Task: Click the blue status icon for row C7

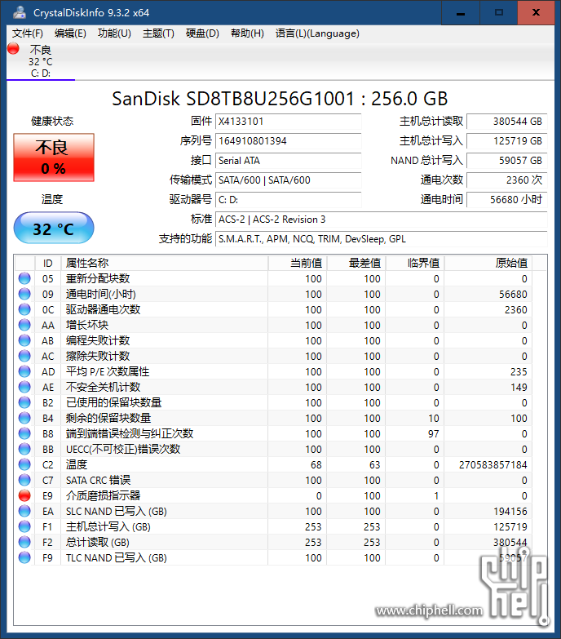Action: pos(24,480)
